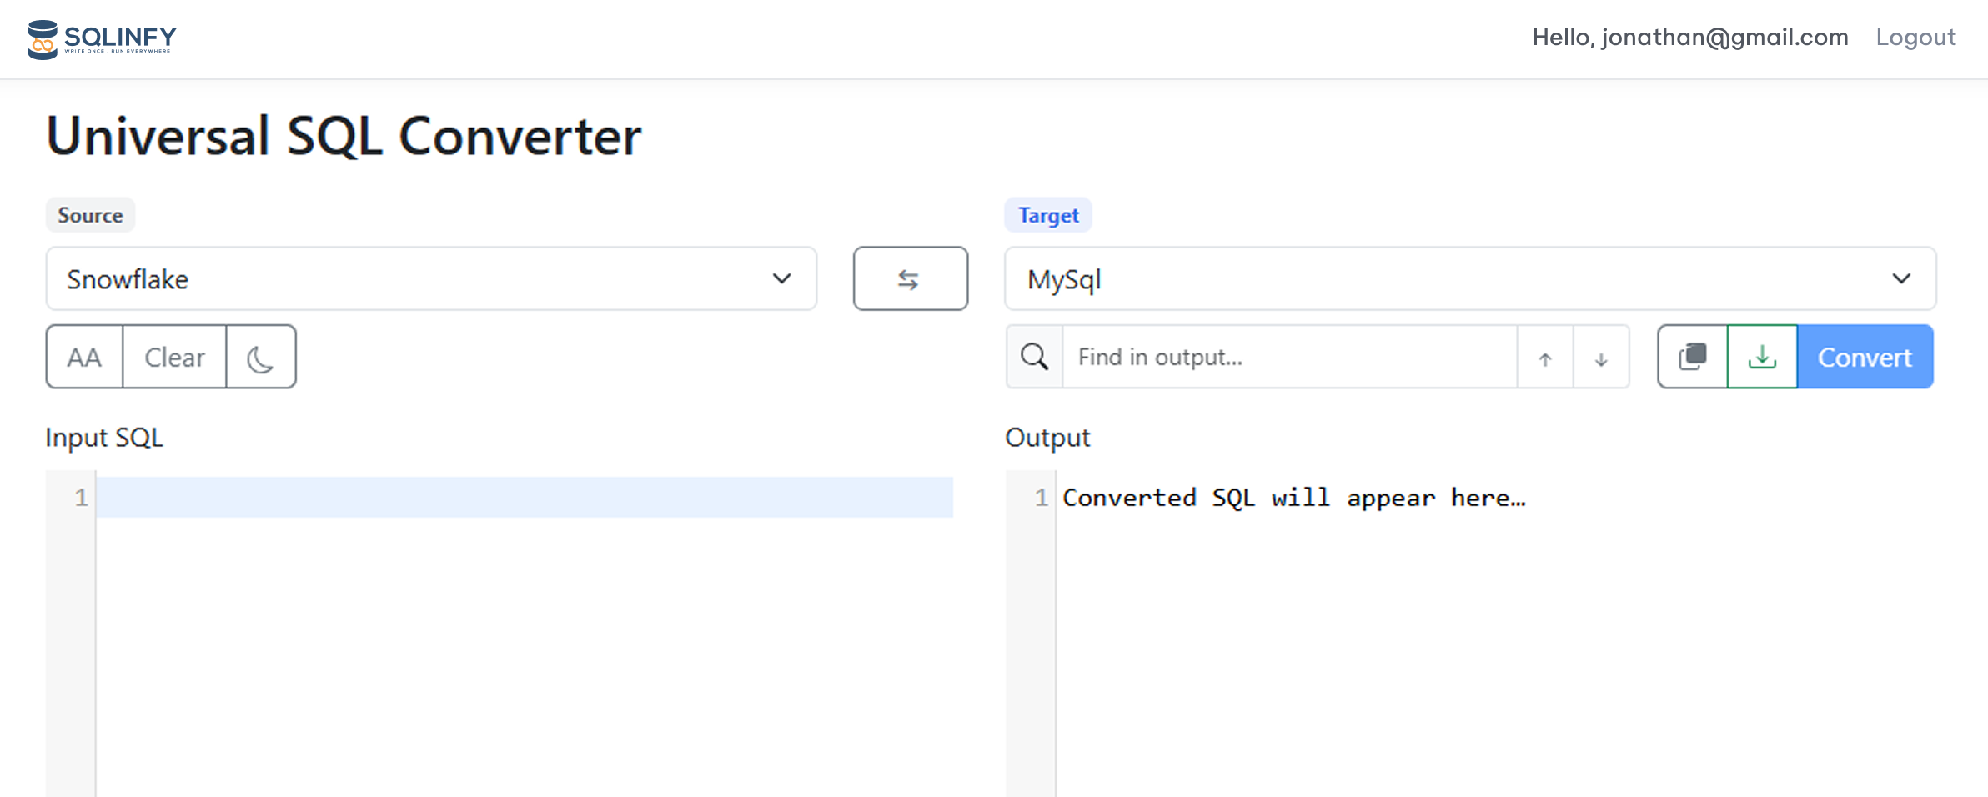
Task: Copy converted output to clipboard
Action: [x=1692, y=358]
